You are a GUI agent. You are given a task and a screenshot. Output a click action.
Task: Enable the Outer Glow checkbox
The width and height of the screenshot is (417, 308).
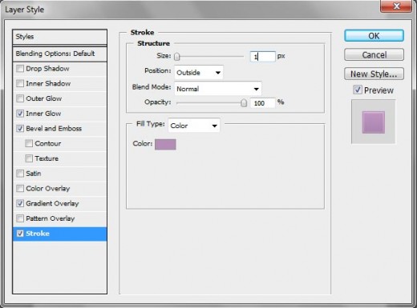(20, 98)
